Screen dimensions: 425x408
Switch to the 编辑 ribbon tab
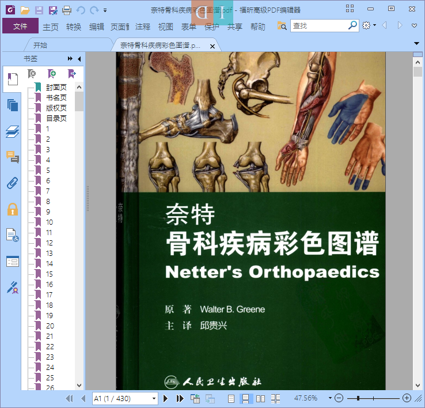(x=97, y=27)
